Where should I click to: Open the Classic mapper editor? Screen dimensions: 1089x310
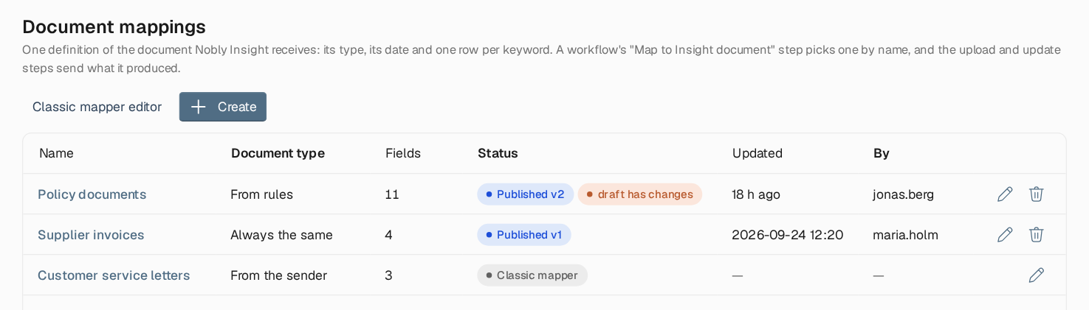[97, 107]
